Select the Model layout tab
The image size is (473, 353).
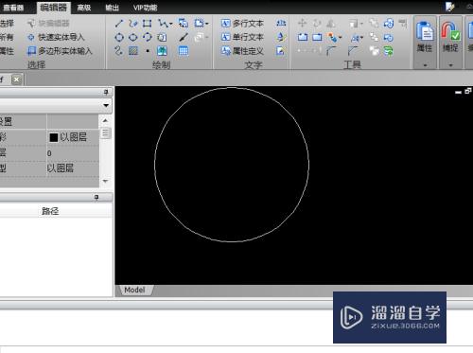coord(134,290)
